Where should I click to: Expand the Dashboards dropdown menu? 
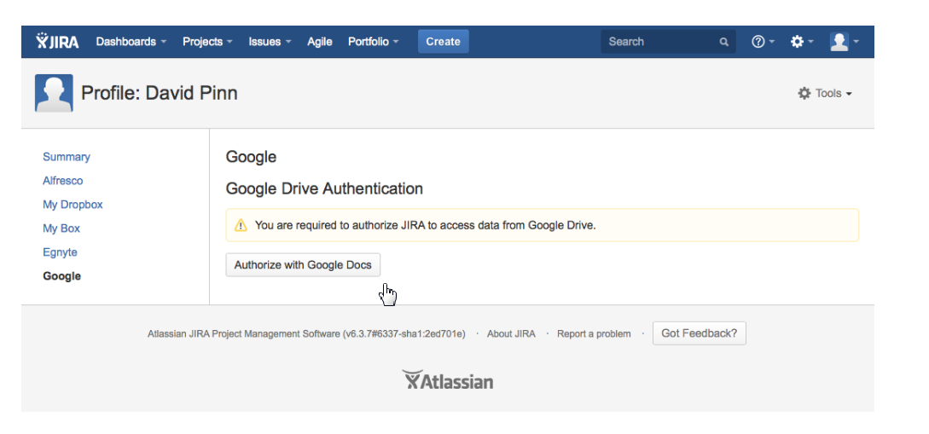131,42
